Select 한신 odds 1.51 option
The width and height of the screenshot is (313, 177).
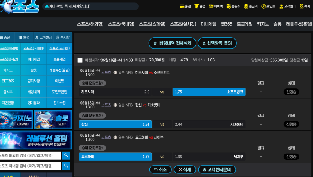[x=115, y=124]
